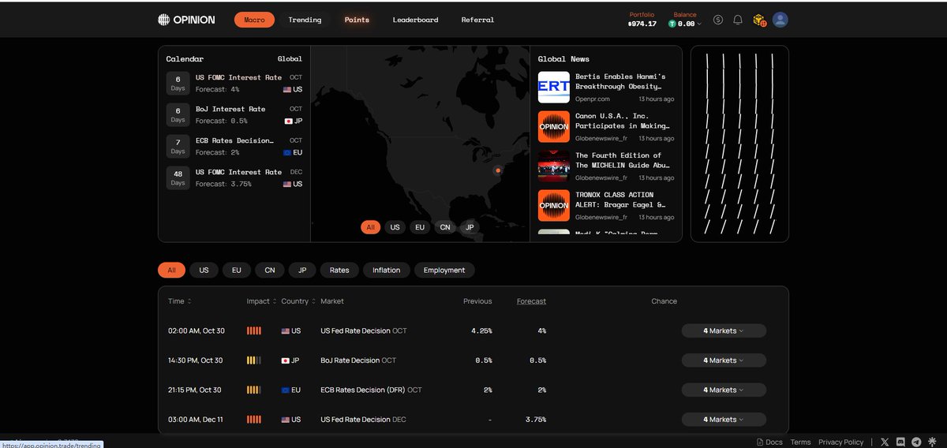The width and height of the screenshot is (947, 448).
Task: Open the X (Twitter) link icon
Action: (x=885, y=442)
